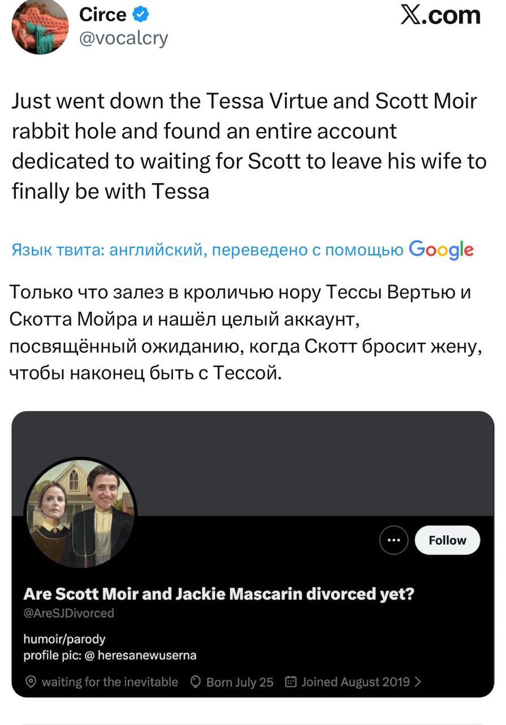Click the calendar icon beside Joined date
506x725 pixels.
pos(291,682)
